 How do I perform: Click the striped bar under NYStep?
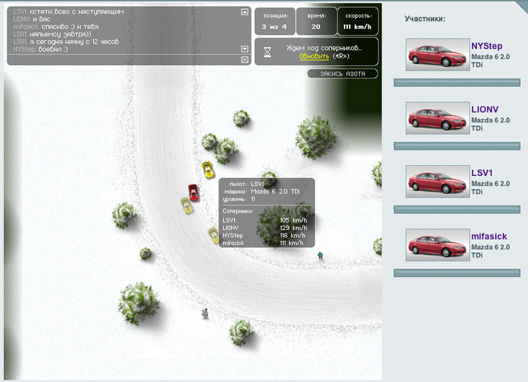pyautogui.click(x=457, y=82)
